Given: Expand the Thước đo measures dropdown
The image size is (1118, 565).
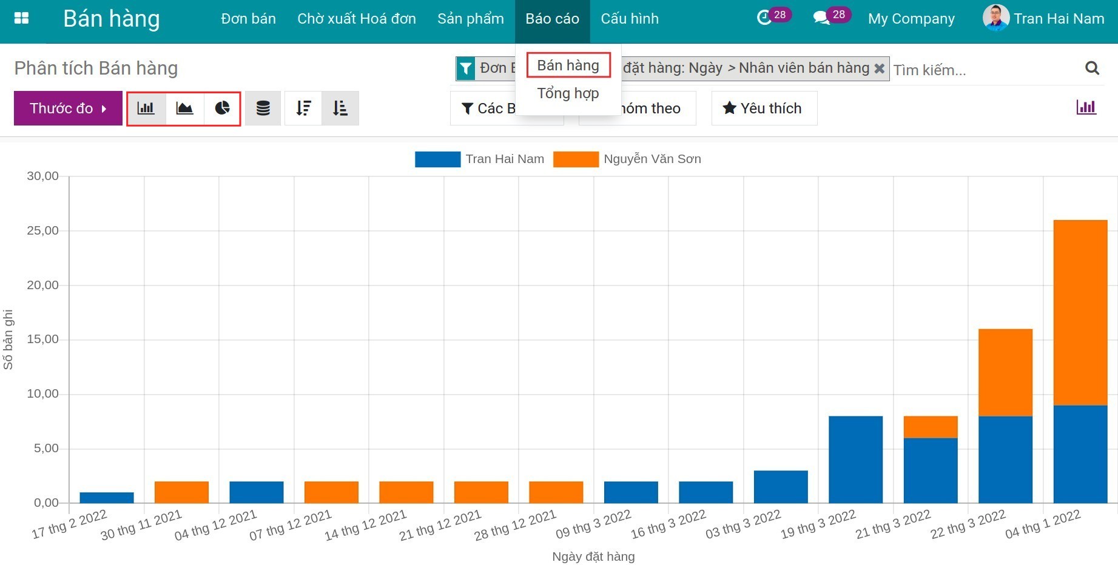Looking at the screenshot, I should 68,109.
